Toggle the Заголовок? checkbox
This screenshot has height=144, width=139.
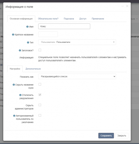[40, 50]
